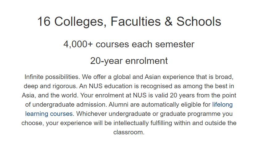Click the word 'semester' in the subheading
257x142 pixels.
coord(175,44)
